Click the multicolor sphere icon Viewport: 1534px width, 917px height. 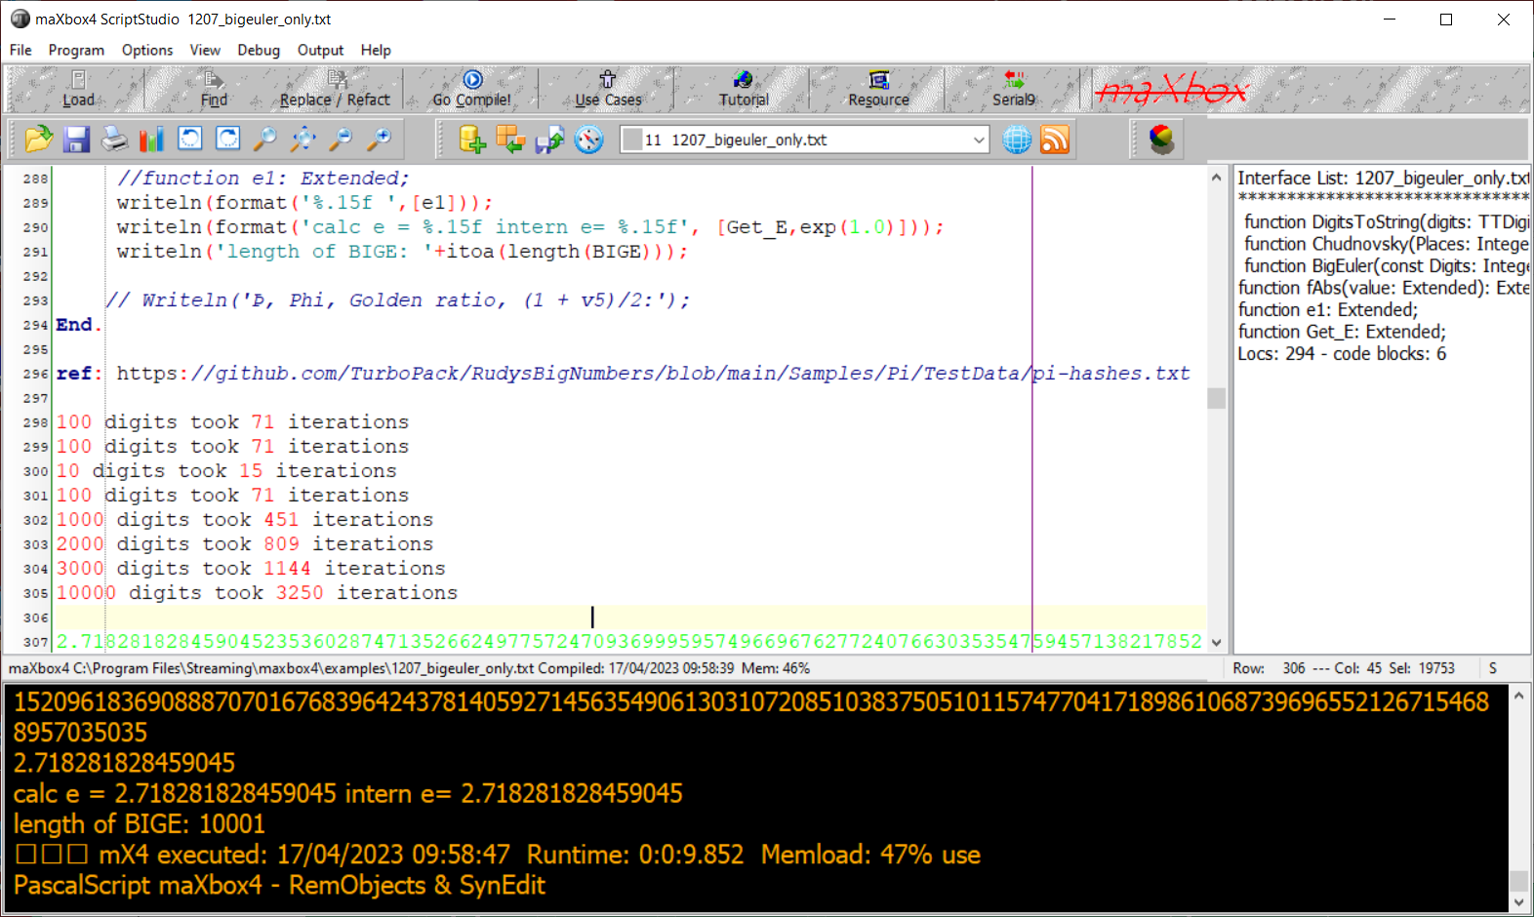tap(1161, 140)
